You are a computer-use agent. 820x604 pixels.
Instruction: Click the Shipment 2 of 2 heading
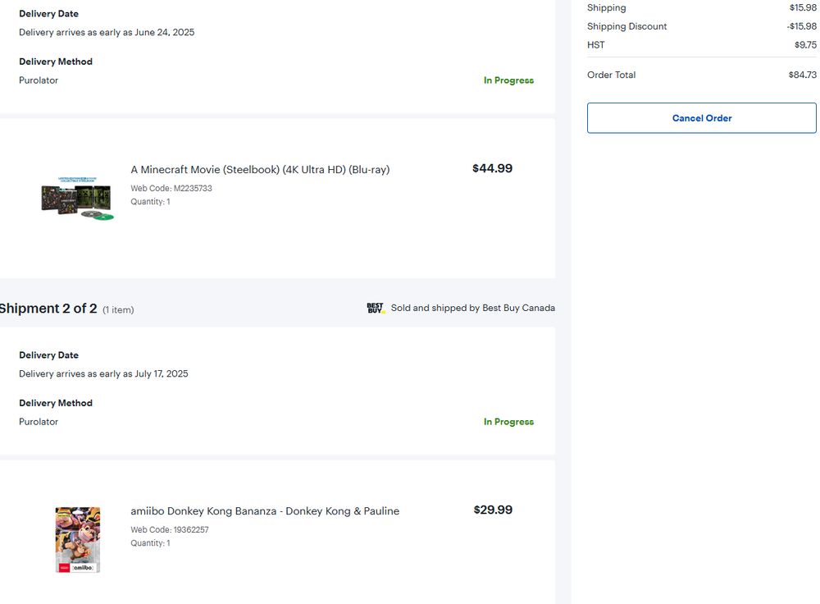click(48, 309)
